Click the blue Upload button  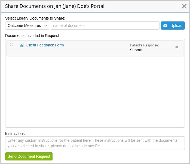pyautogui.click(x=173, y=26)
